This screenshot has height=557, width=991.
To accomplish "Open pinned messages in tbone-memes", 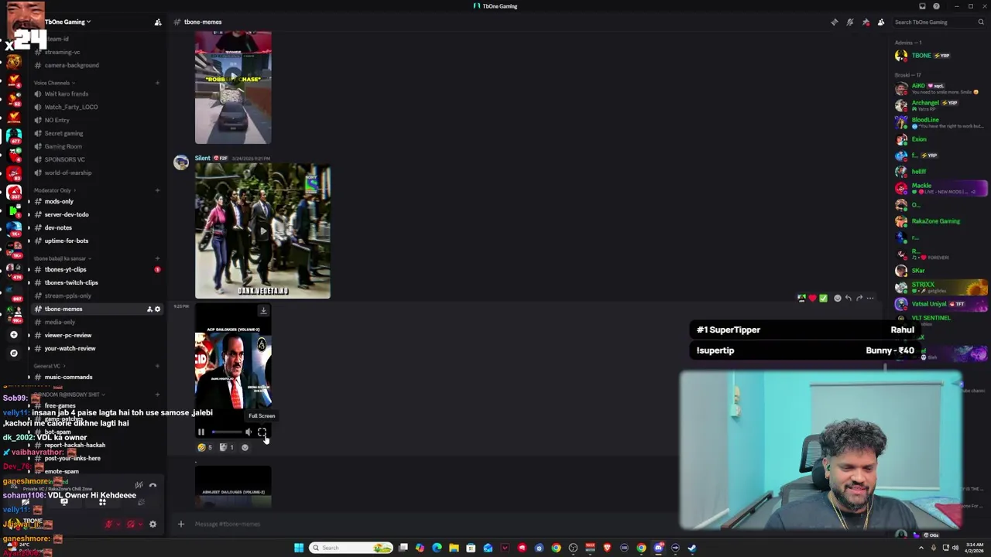I will pyautogui.click(x=866, y=22).
